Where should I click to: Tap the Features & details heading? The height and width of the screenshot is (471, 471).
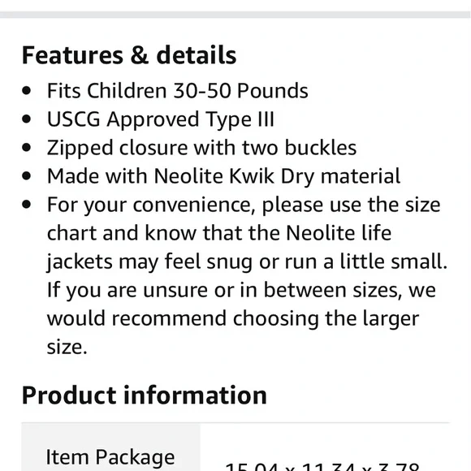point(129,55)
